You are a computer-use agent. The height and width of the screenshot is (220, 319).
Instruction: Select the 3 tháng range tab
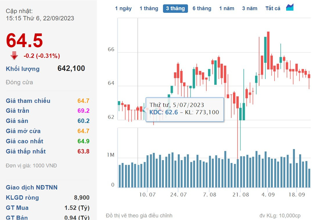click(175, 8)
